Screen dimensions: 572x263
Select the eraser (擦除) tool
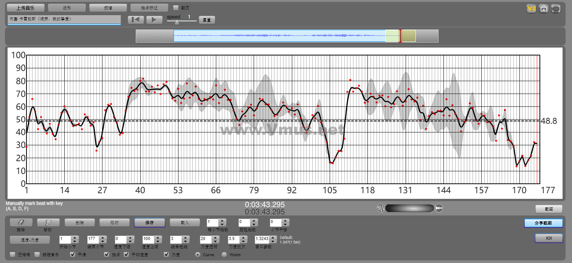point(21,223)
